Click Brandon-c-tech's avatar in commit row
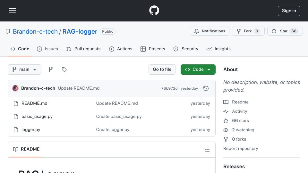The image size is (308, 173). point(15,88)
